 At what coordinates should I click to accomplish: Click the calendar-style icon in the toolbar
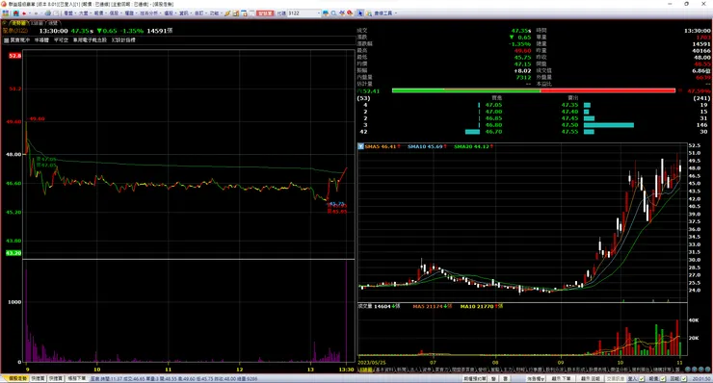click(244, 13)
